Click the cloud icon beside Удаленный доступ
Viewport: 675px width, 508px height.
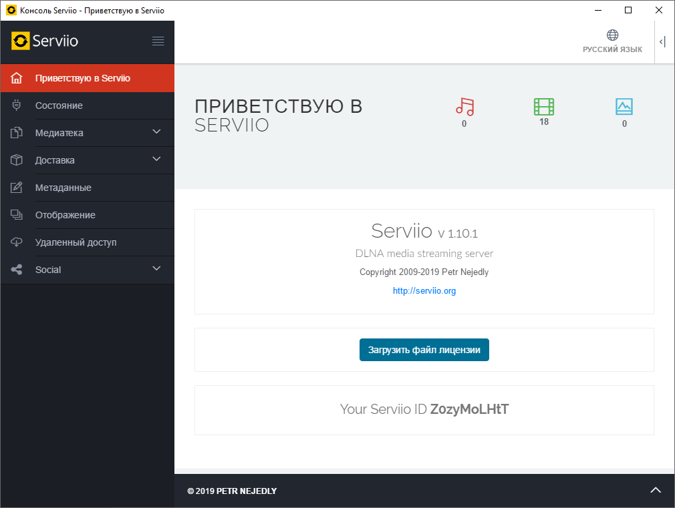16,242
